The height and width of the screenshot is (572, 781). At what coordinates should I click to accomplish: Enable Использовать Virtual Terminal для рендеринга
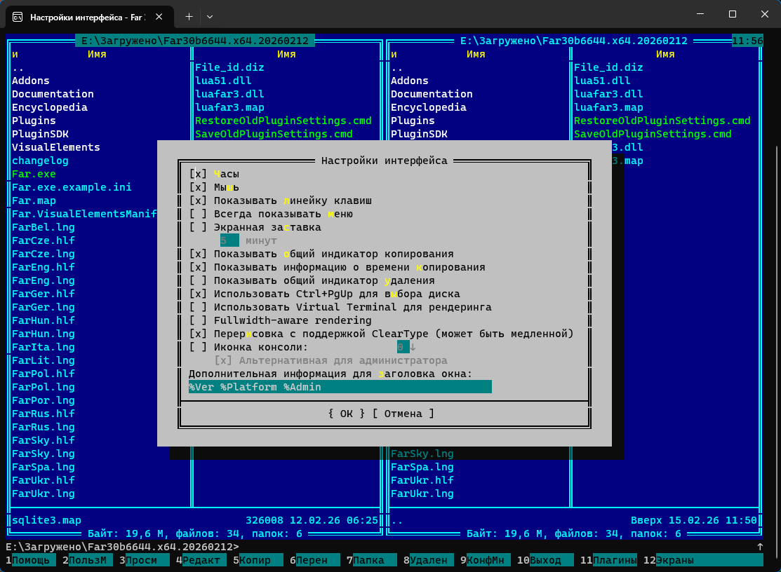pos(198,307)
